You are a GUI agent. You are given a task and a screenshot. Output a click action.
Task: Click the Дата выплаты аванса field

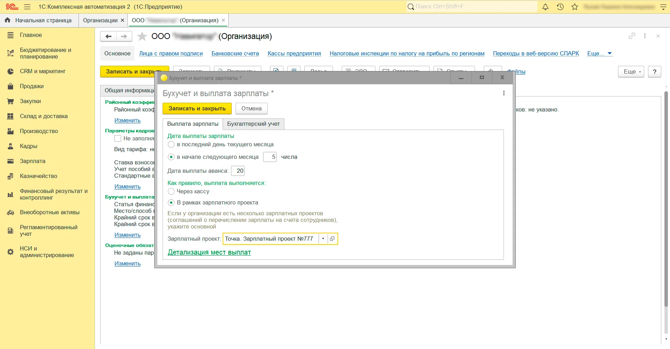tap(238, 171)
